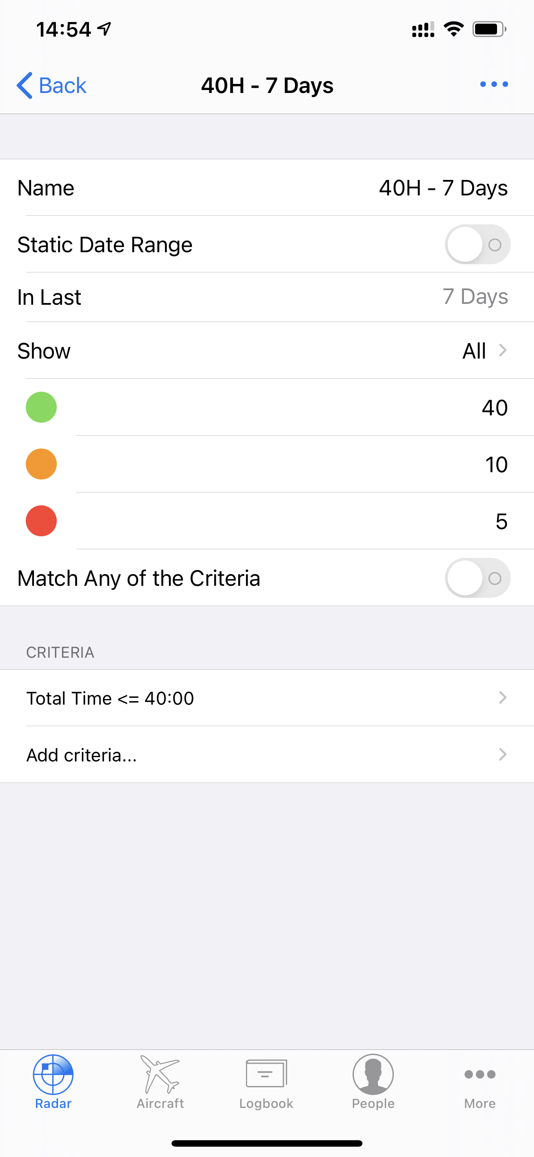Enable the Static Date Range switch
This screenshot has height=1157, width=534.
(x=477, y=244)
